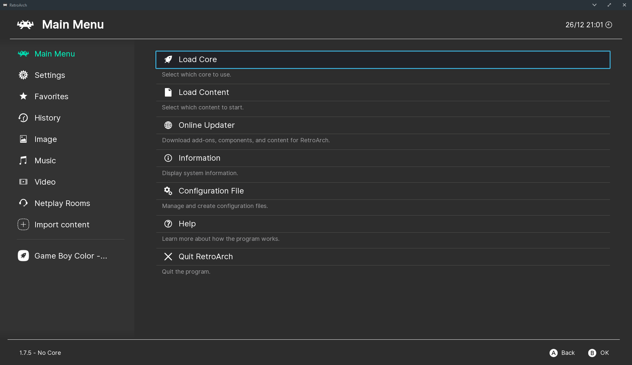Click the Video player icon
Image resolution: width=632 pixels, height=365 pixels.
tap(23, 182)
